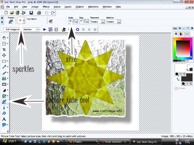Screen dimensions: 194x145
Task: Select the Clone Brush tool
Action: coord(4,78)
